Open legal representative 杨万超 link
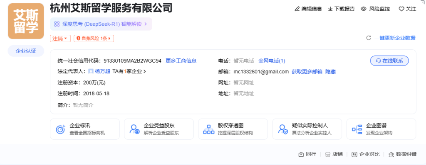 [102, 72]
